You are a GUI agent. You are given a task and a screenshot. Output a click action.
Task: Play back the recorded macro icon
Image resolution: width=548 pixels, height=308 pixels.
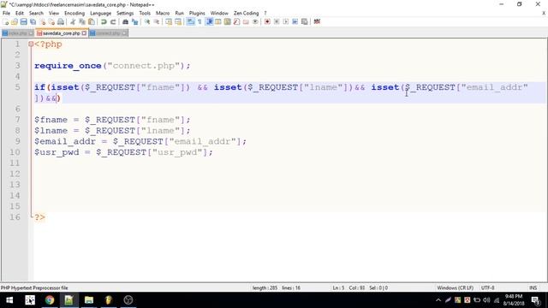click(x=286, y=21)
